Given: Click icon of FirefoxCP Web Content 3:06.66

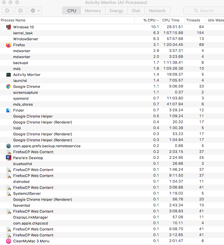Looking at the screenshot, I should click(x=9, y=188).
